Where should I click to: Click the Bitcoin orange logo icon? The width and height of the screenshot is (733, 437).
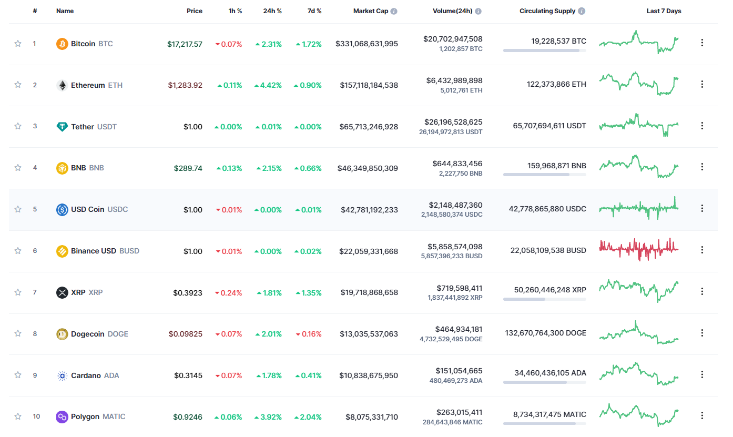tap(62, 44)
